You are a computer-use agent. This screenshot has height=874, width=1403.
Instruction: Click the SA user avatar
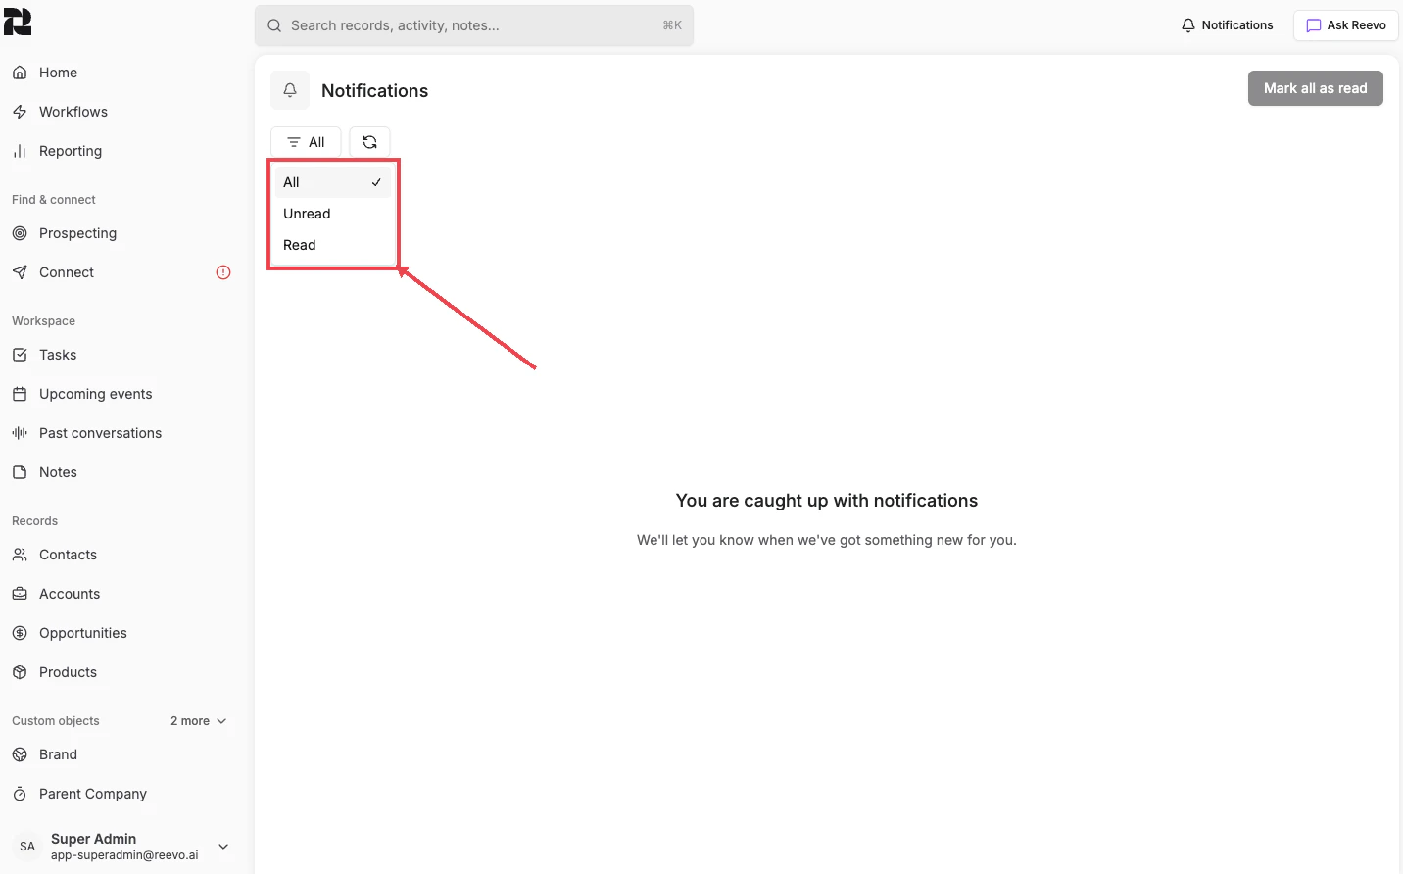(x=27, y=847)
